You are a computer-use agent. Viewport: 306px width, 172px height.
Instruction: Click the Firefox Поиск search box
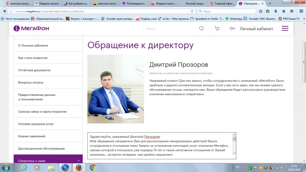226,11
